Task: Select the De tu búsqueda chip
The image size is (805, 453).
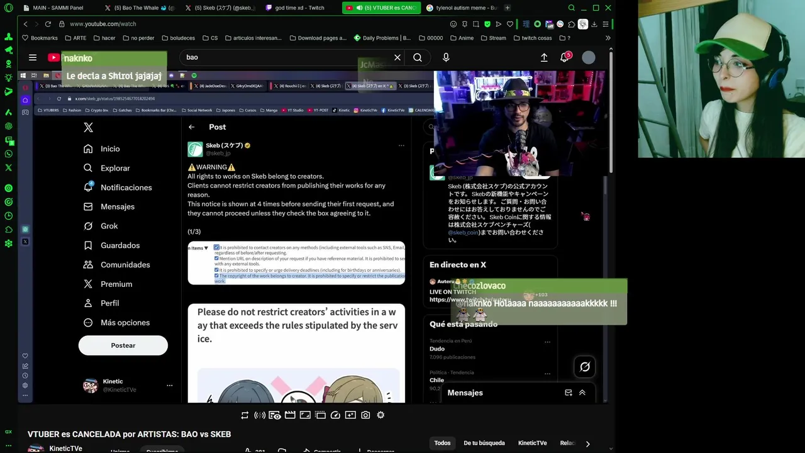Action: [484, 443]
